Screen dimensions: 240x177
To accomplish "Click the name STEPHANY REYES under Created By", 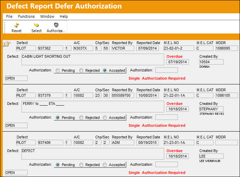I will (x=212, y=114).
